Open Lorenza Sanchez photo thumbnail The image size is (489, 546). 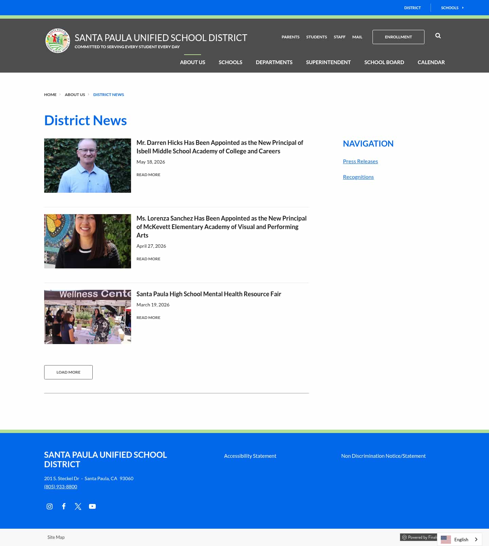point(88,241)
